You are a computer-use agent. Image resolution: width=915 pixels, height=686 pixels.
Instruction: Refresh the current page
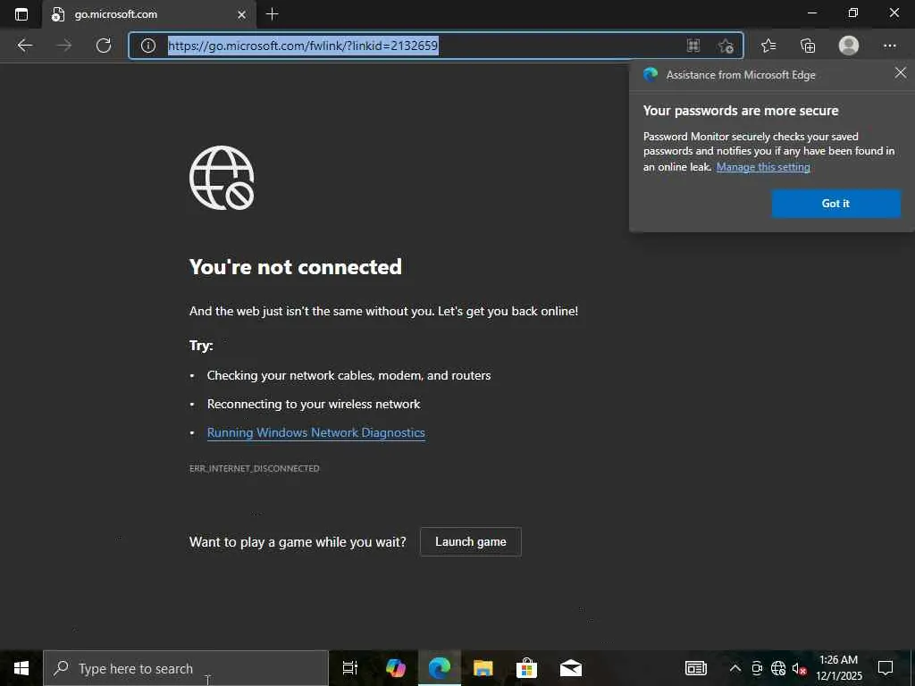click(104, 46)
